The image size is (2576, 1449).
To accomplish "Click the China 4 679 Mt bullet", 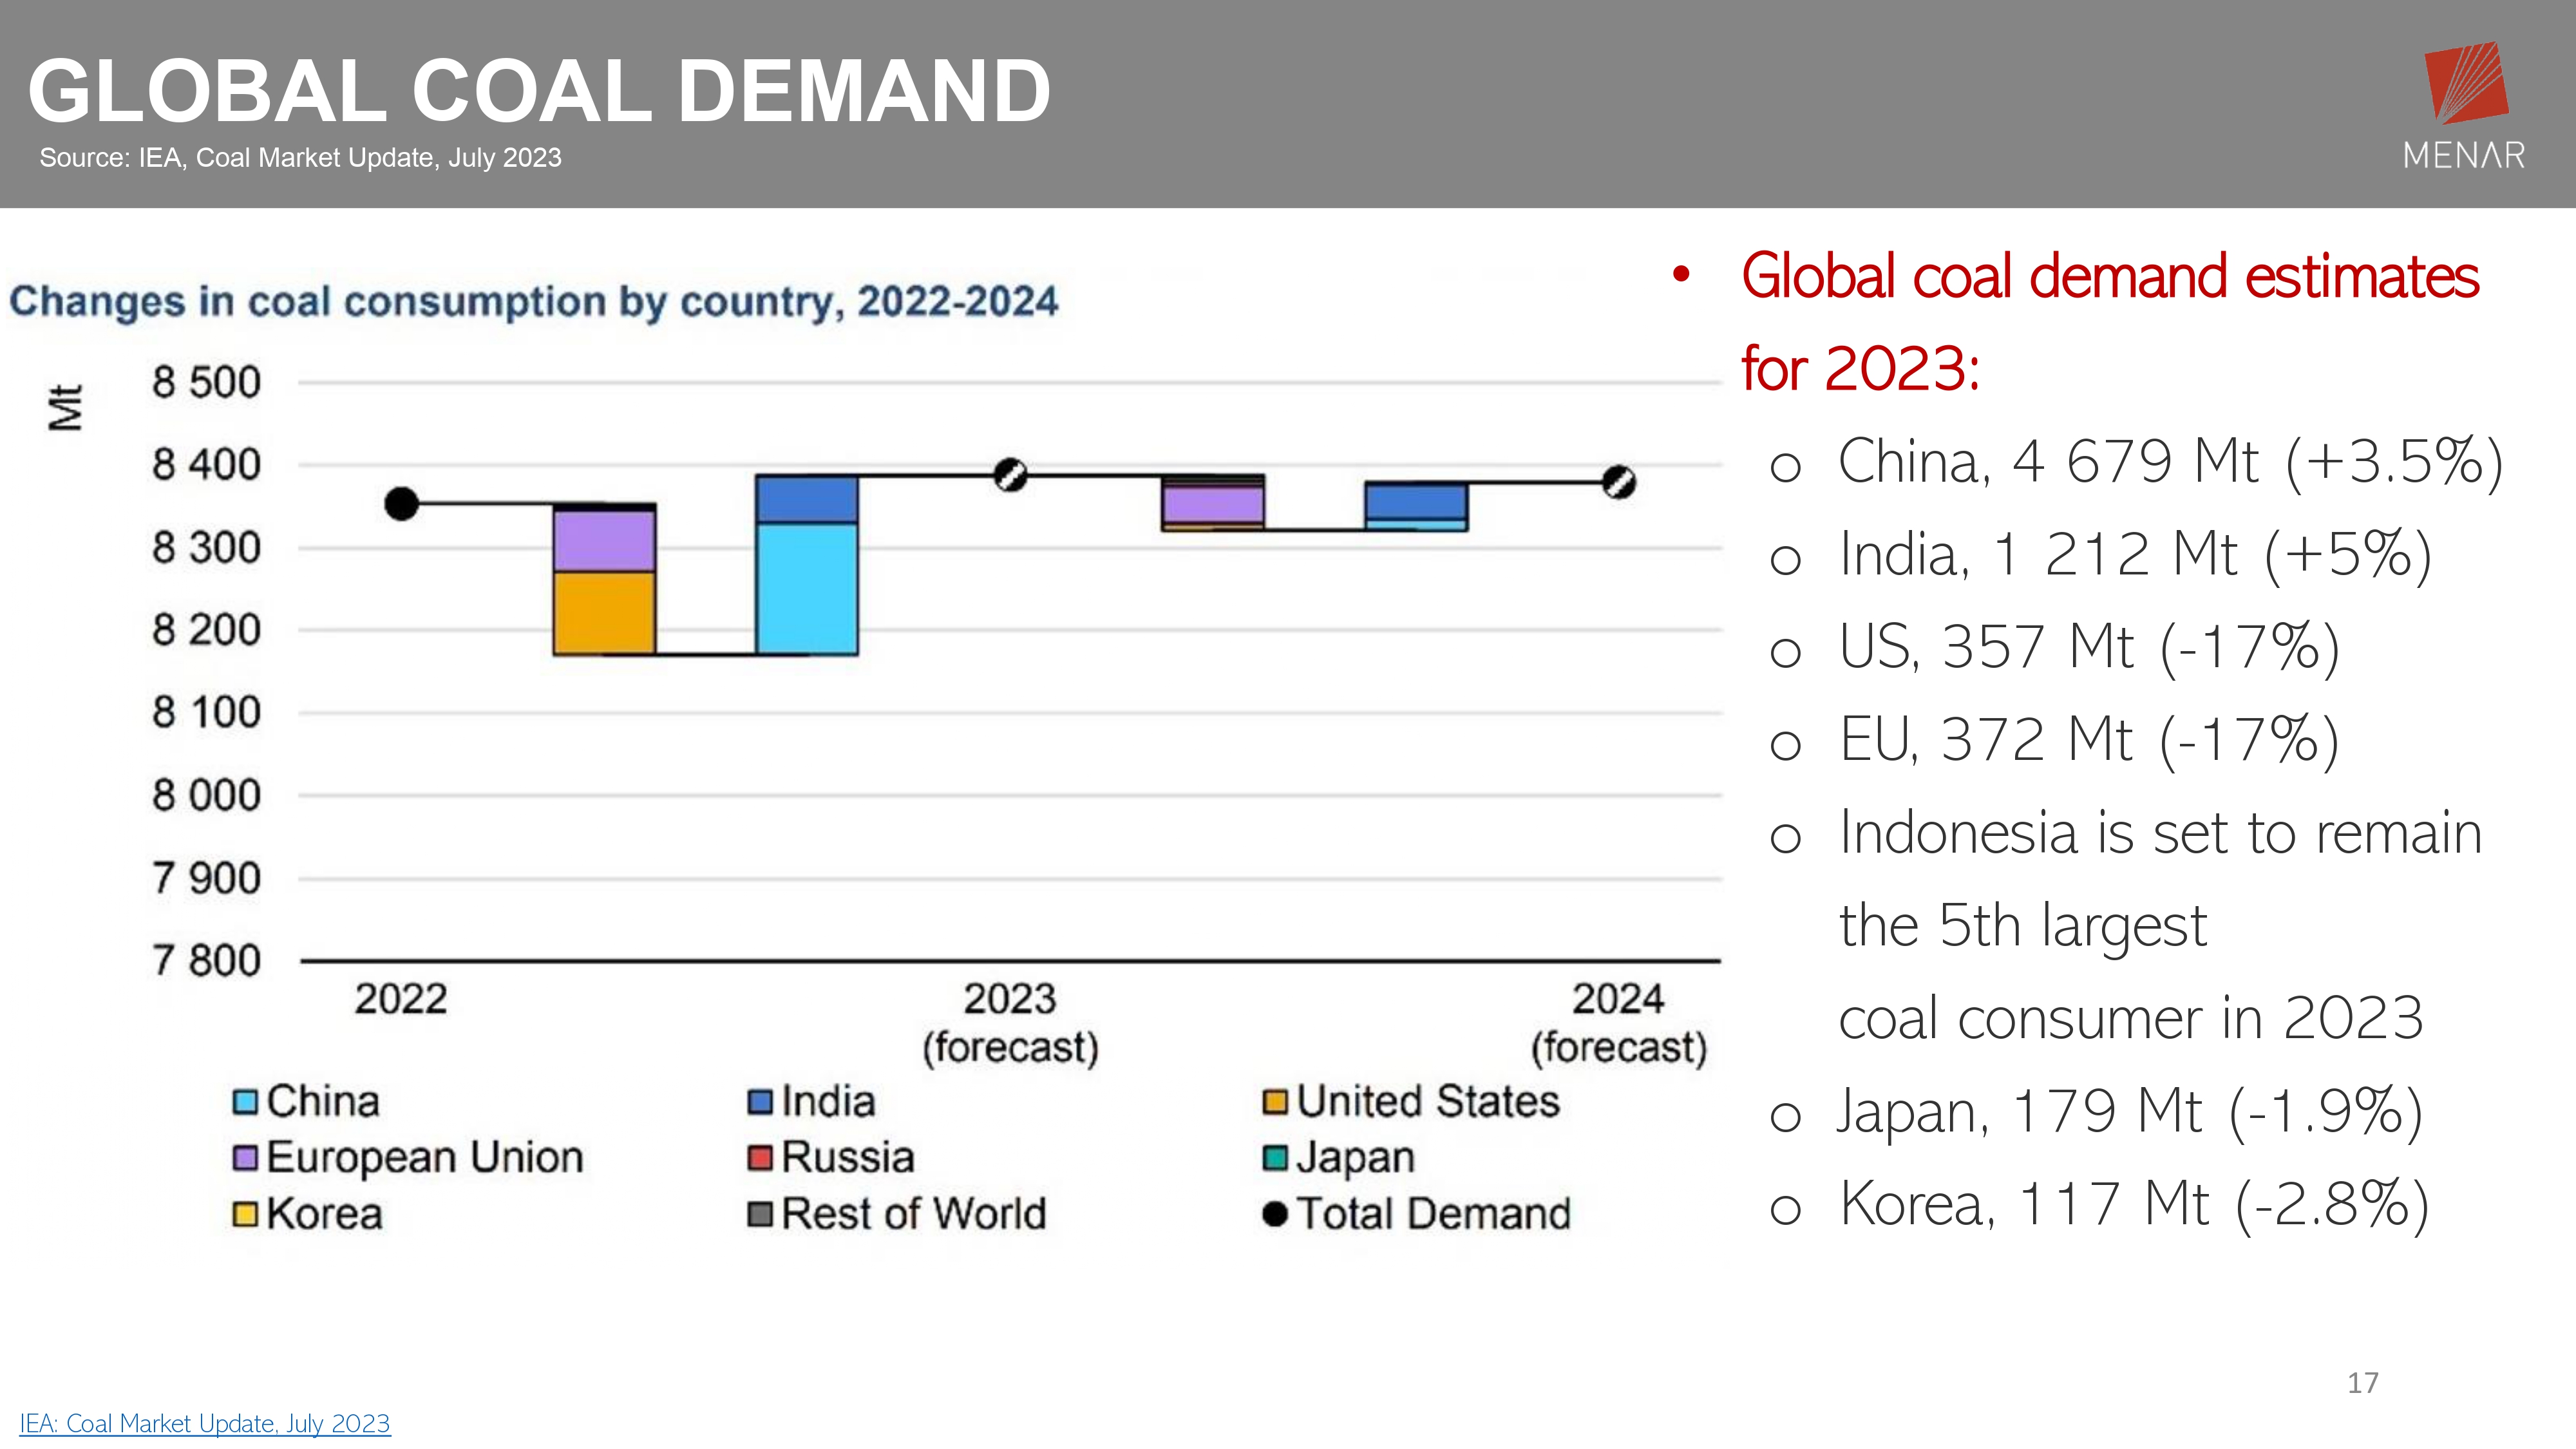I will coord(2170,462).
